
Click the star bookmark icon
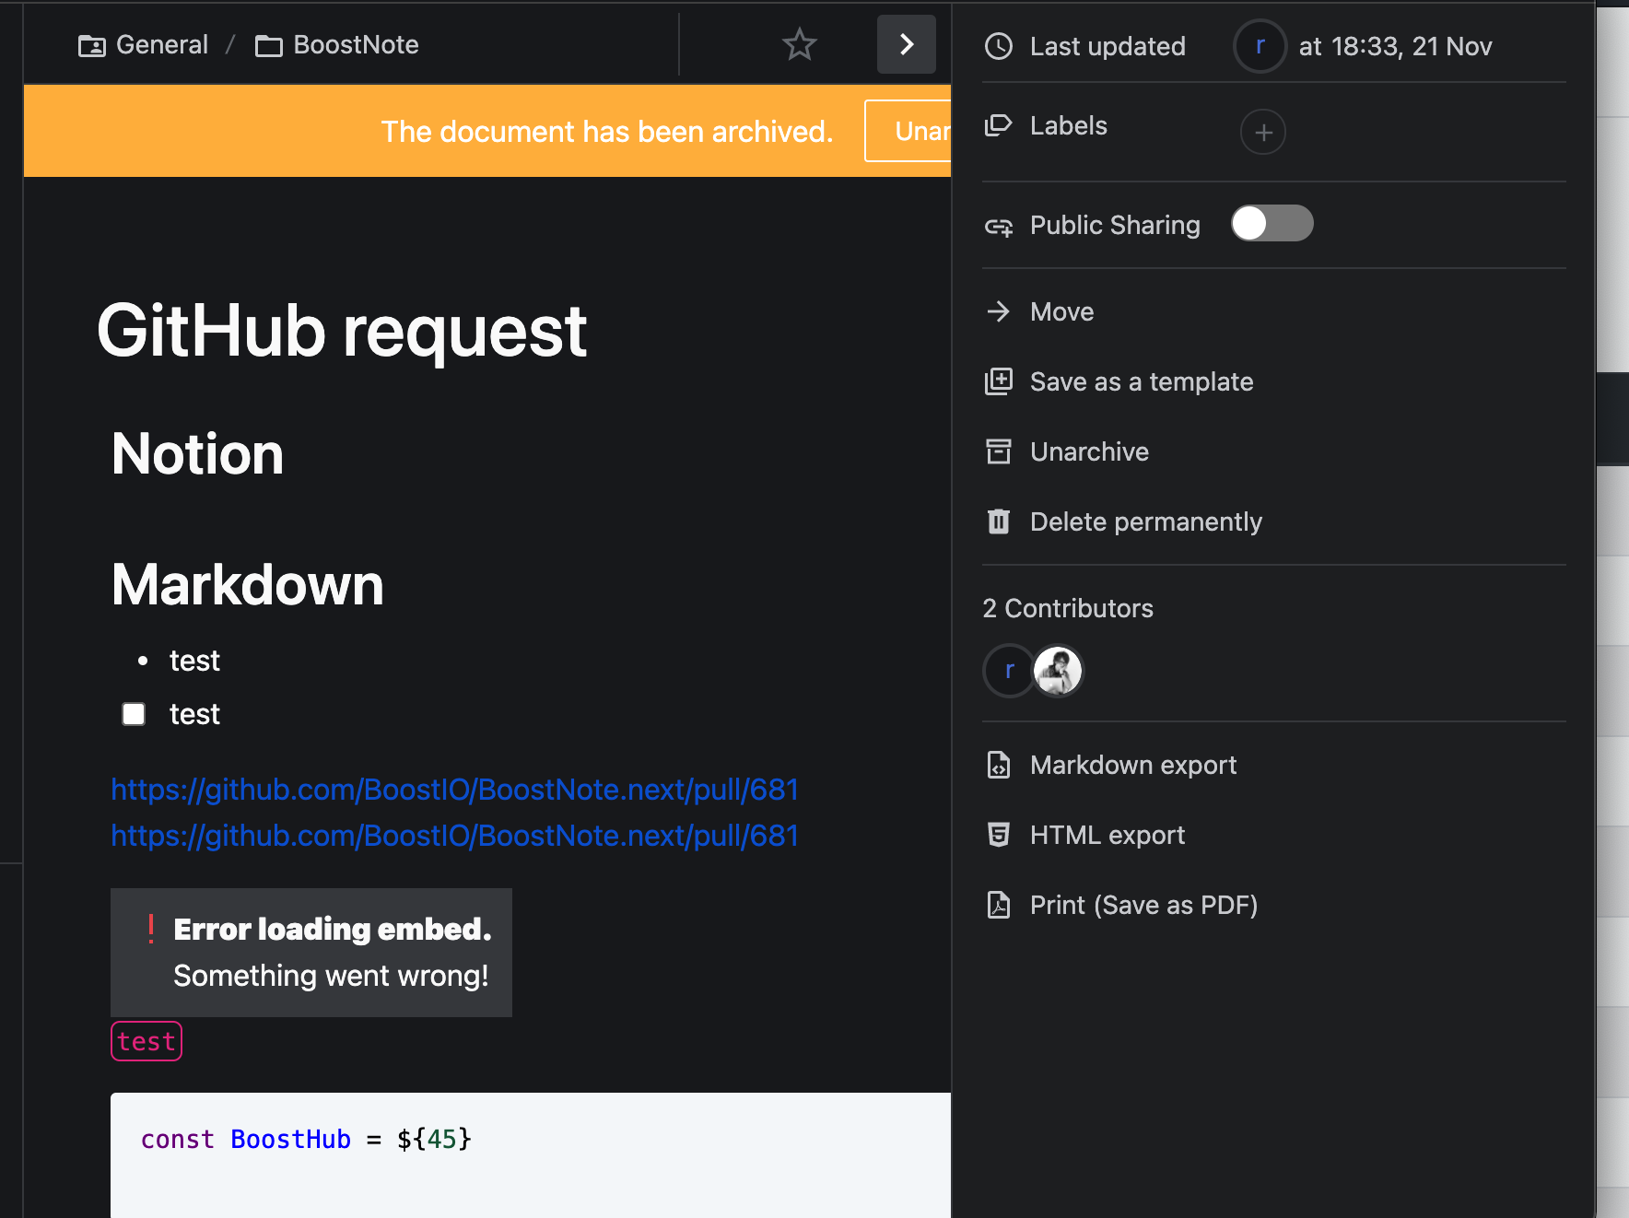click(799, 44)
